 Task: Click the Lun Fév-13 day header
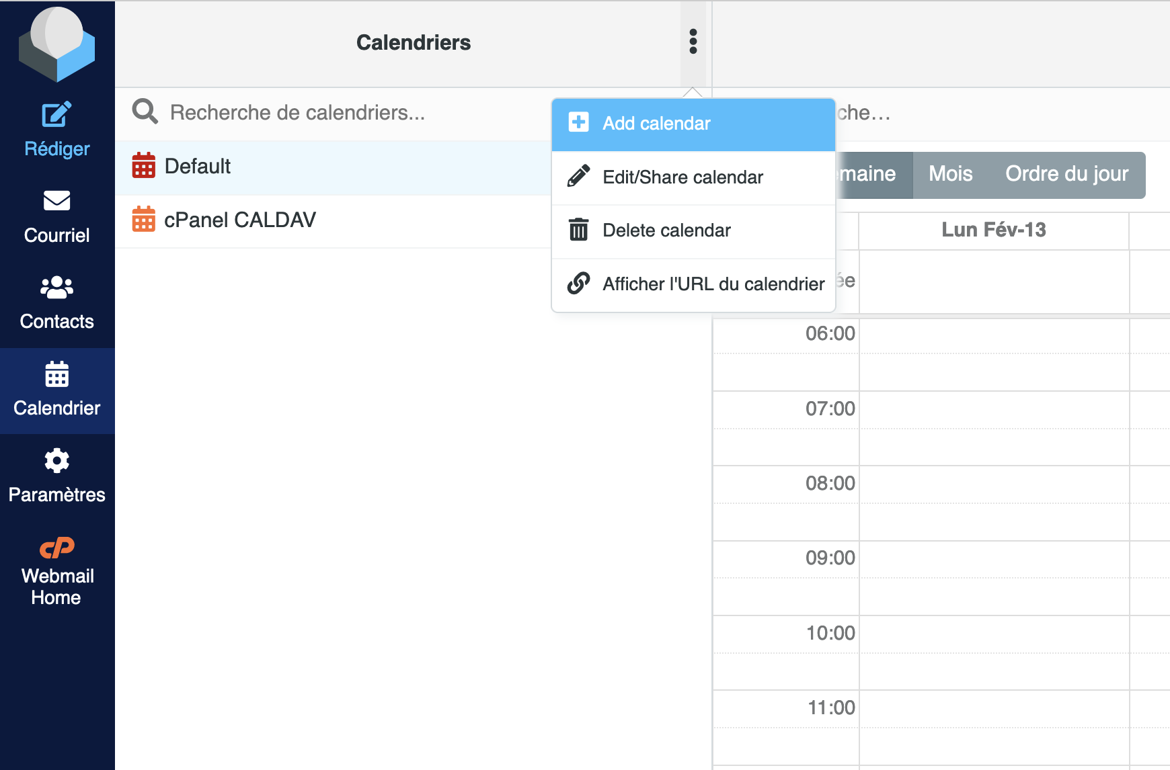(x=994, y=230)
